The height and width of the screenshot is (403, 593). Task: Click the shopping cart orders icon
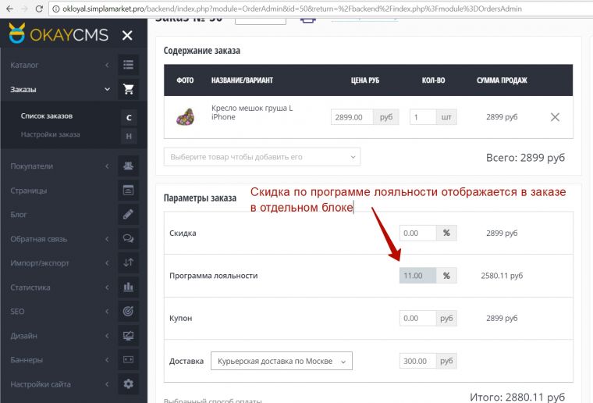[x=128, y=89]
